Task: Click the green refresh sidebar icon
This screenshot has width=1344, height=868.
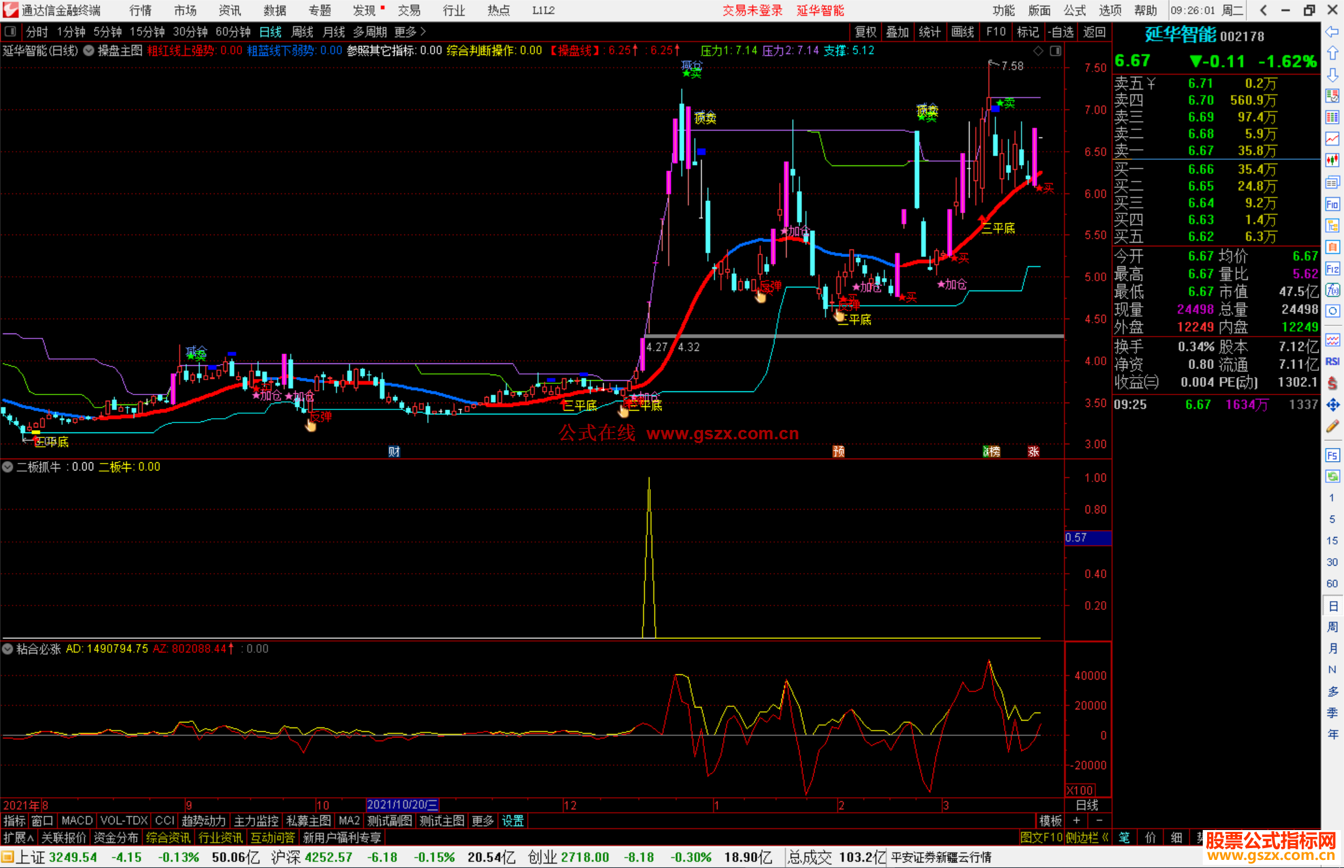Action: [x=1332, y=477]
